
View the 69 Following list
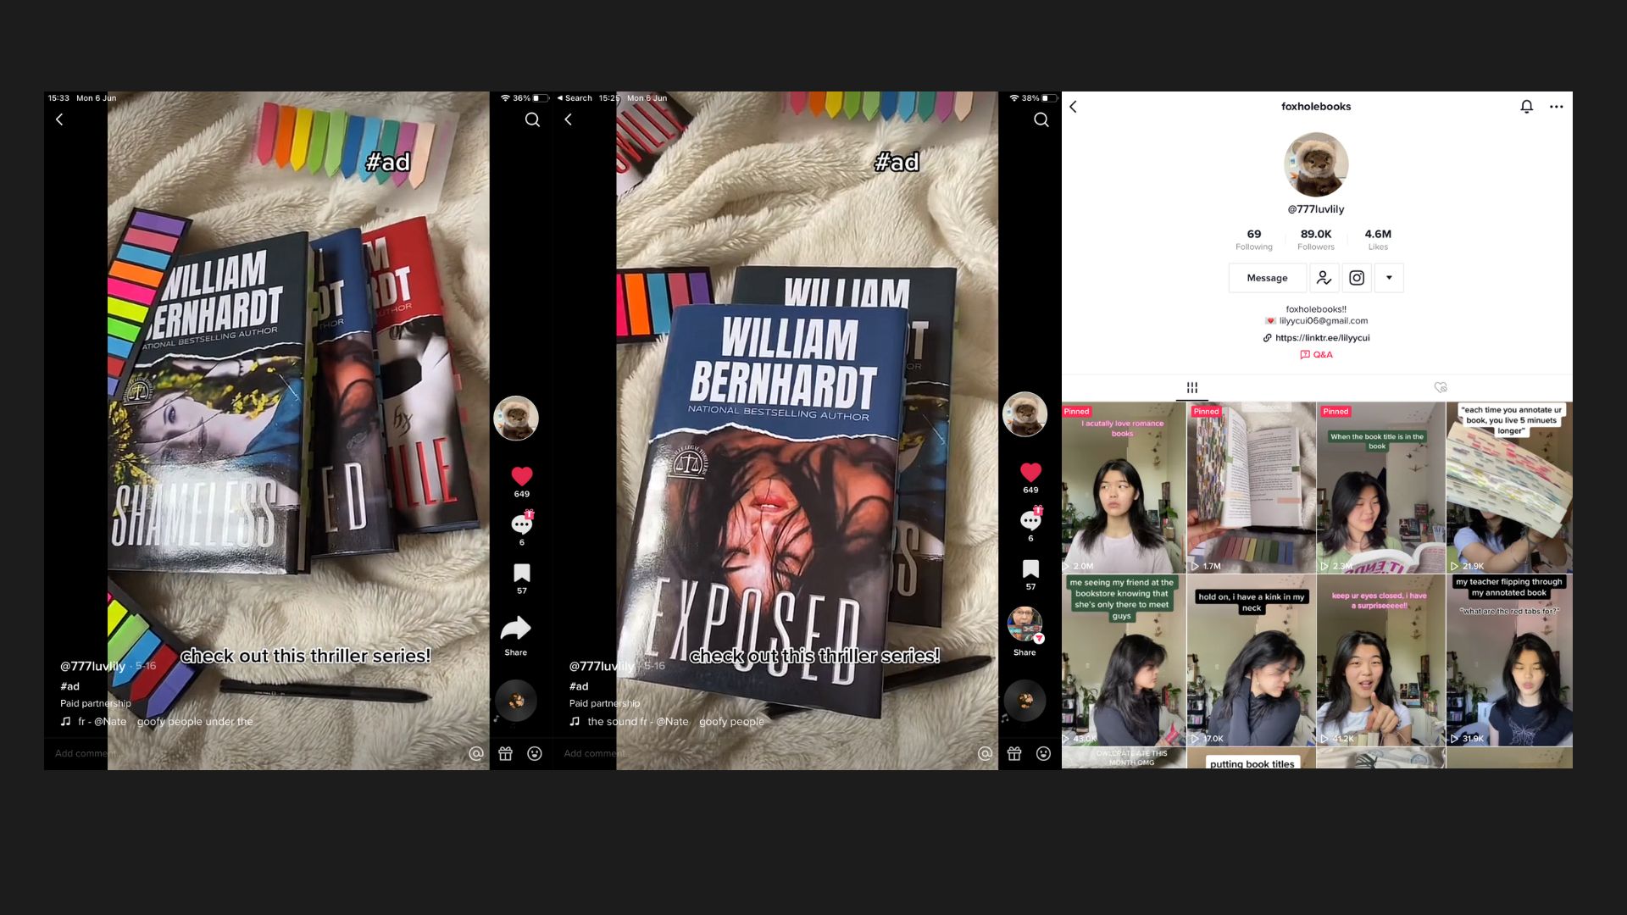point(1254,240)
